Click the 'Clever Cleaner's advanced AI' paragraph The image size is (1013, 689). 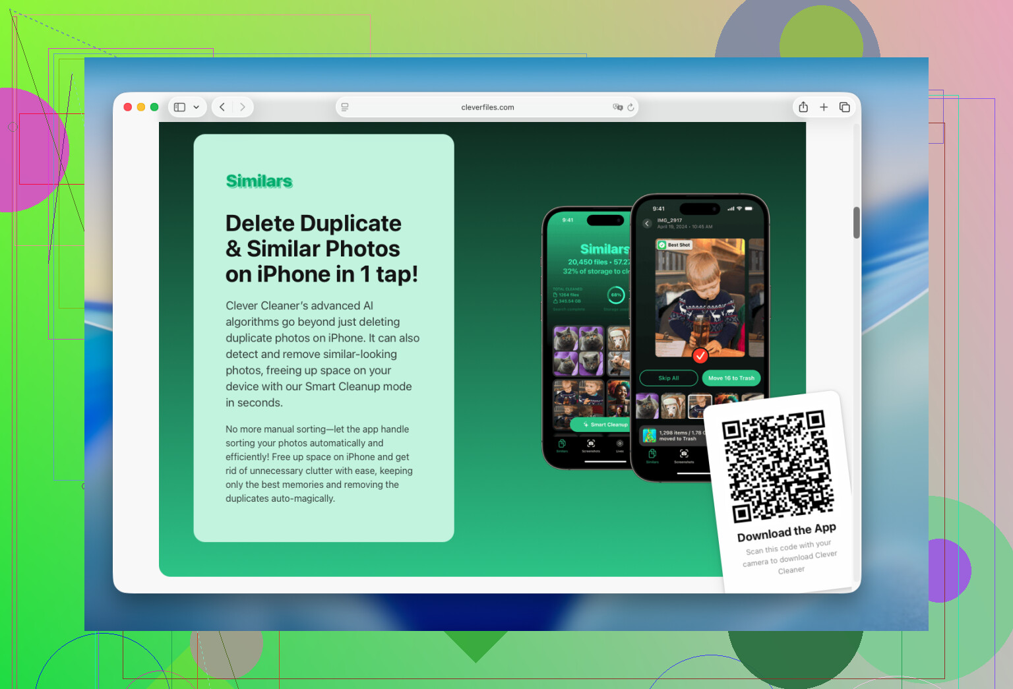pos(322,354)
